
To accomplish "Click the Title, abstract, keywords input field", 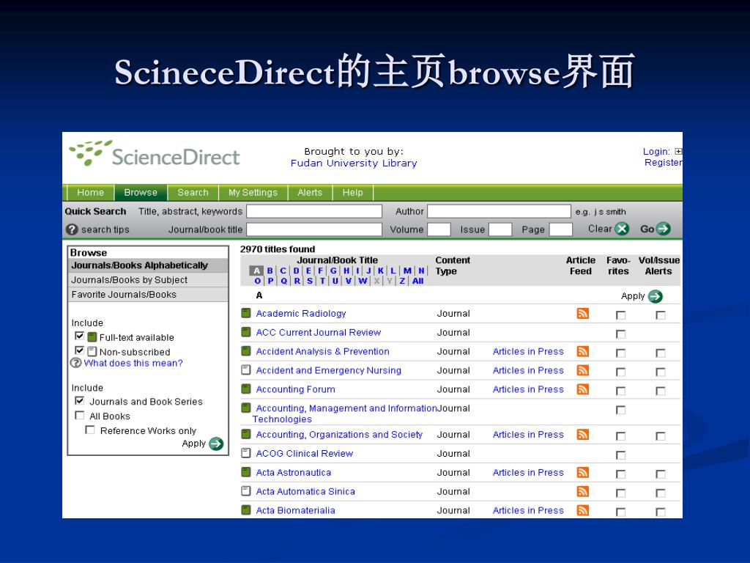I will pyautogui.click(x=314, y=212).
